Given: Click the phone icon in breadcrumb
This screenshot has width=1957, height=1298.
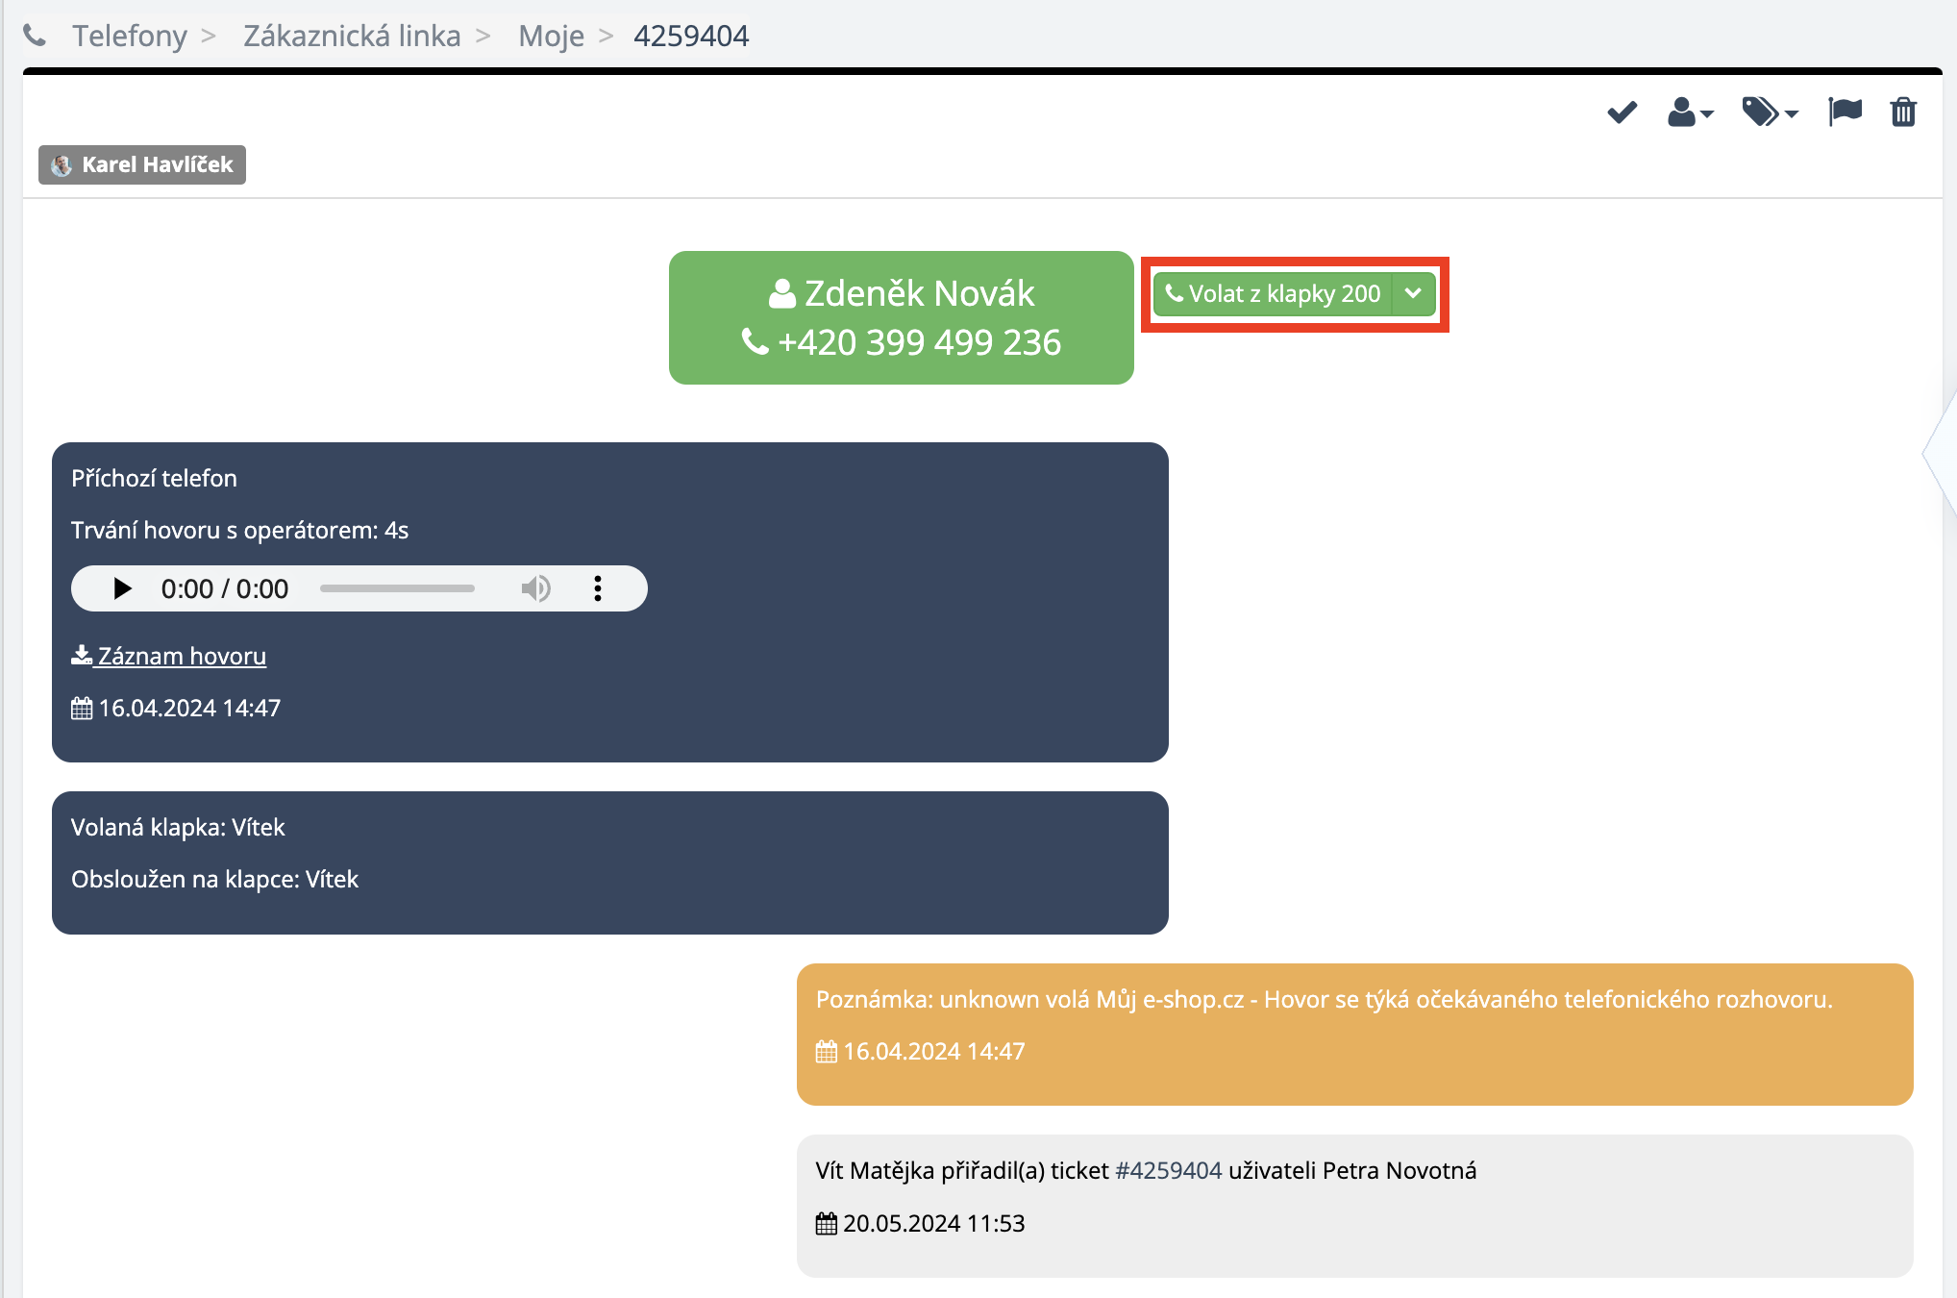Looking at the screenshot, I should point(35,37).
